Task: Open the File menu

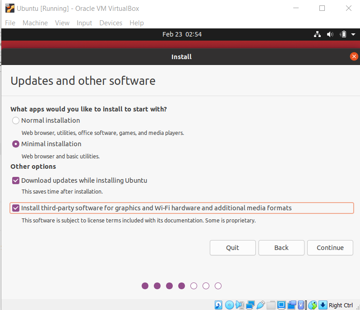Action: point(10,23)
